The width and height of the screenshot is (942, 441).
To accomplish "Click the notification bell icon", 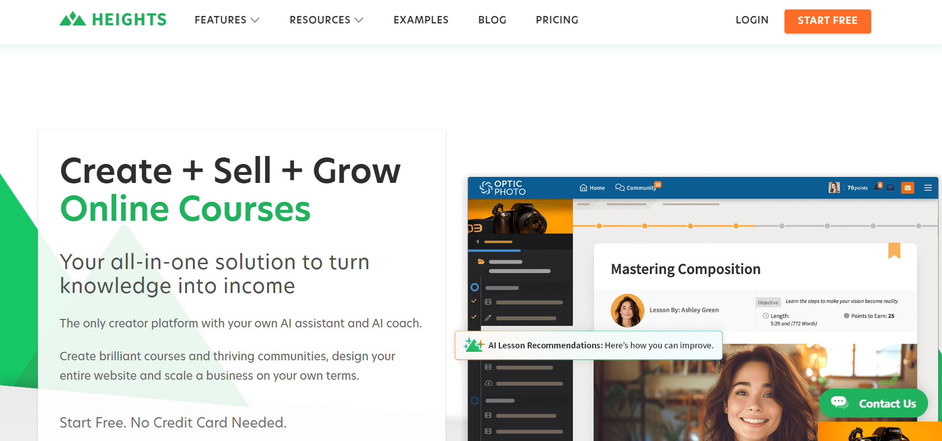I will [x=877, y=188].
